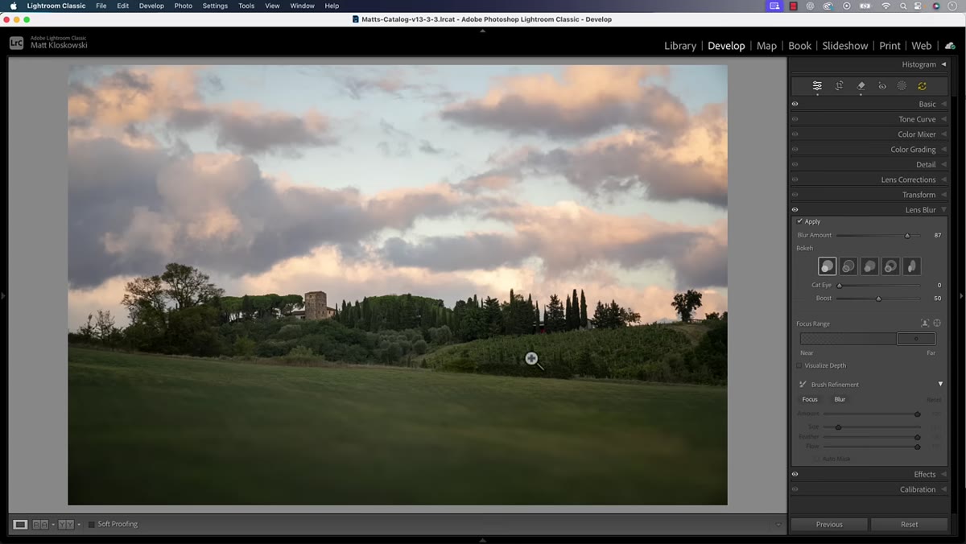The width and height of the screenshot is (966, 544).
Task: Select the before/after Y|Y view icon
Action: tap(65, 525)
